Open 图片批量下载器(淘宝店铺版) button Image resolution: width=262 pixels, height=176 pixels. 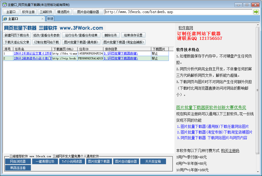(x=124, y=42)
